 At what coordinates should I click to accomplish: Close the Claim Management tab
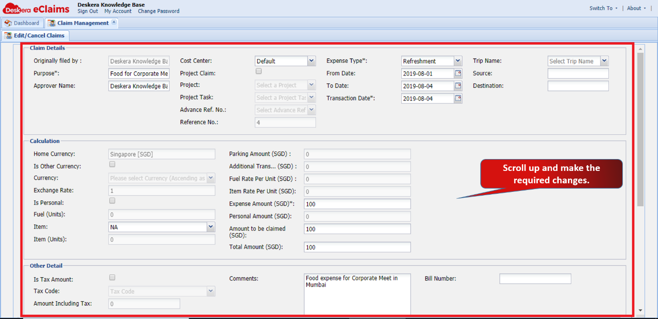click(x=114, y=22)
